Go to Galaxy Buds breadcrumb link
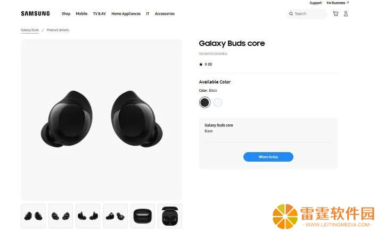377x230 pixels. (x=30, y=30)
